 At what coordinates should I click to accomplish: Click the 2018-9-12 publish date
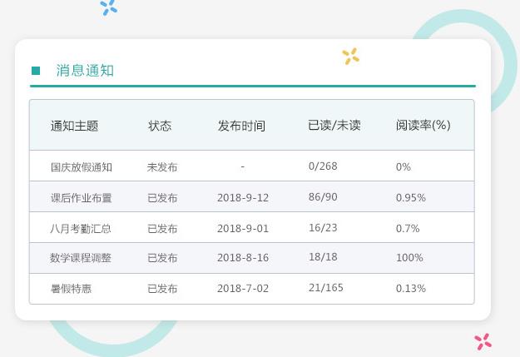coord(243,198)
